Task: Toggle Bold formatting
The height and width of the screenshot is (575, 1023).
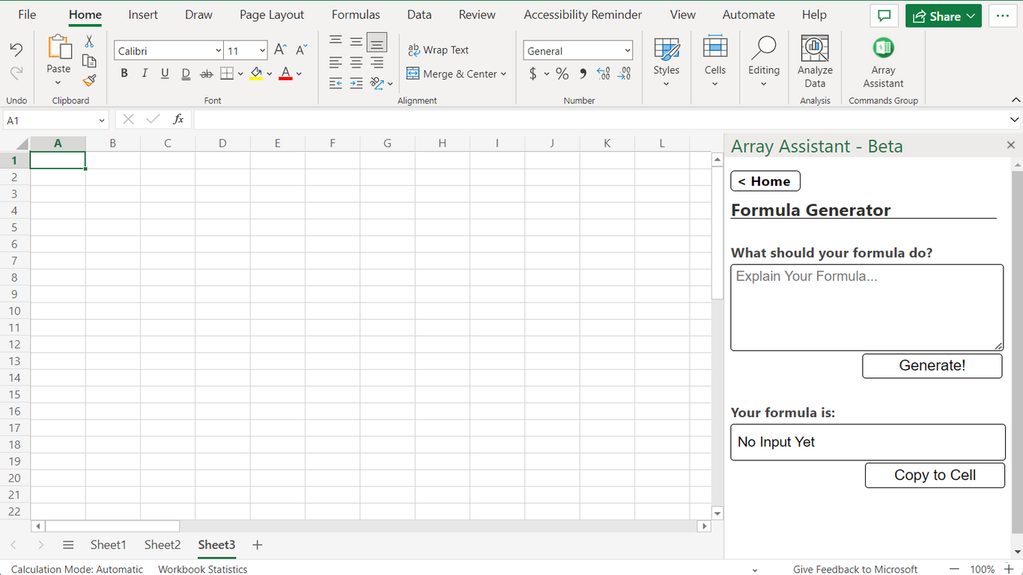Action: pyautogui.click(x=124, y=73)
